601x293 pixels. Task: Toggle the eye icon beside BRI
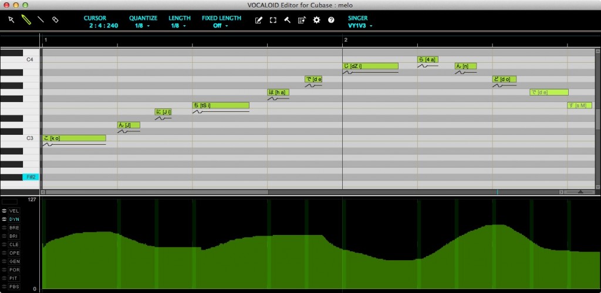4,236
